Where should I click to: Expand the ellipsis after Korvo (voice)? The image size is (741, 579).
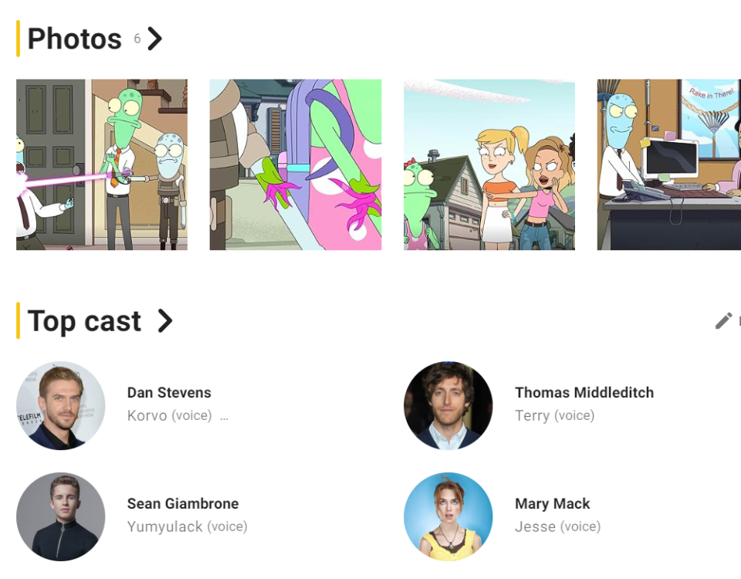coord(224,417)
